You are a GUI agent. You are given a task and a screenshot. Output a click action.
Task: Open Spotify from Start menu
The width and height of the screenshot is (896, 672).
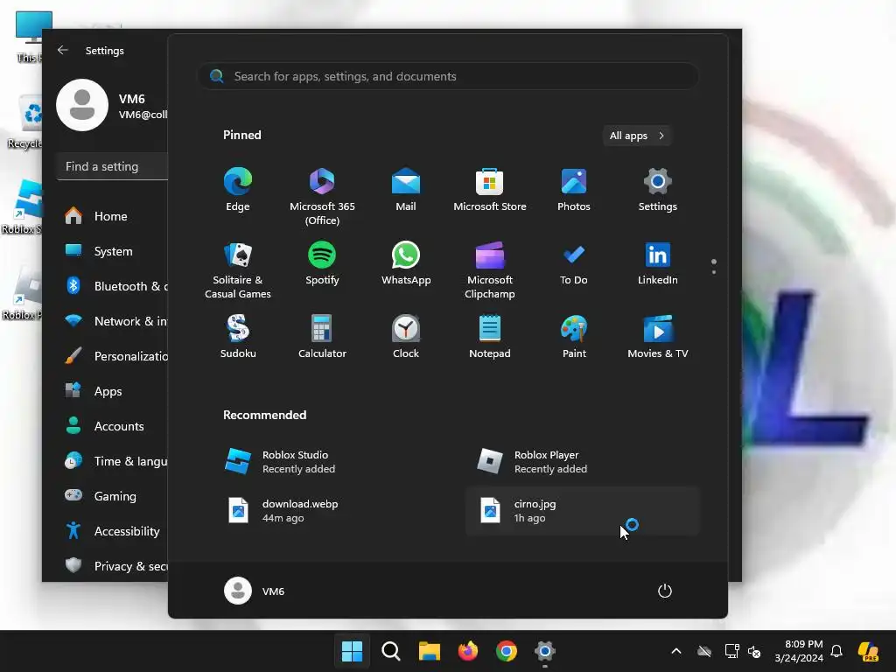322,263
